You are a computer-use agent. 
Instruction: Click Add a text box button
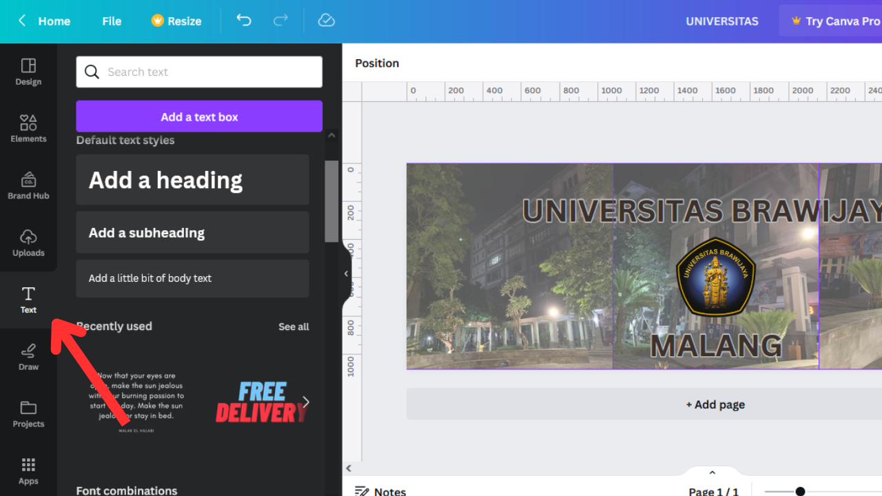click(x=199, y=116)
